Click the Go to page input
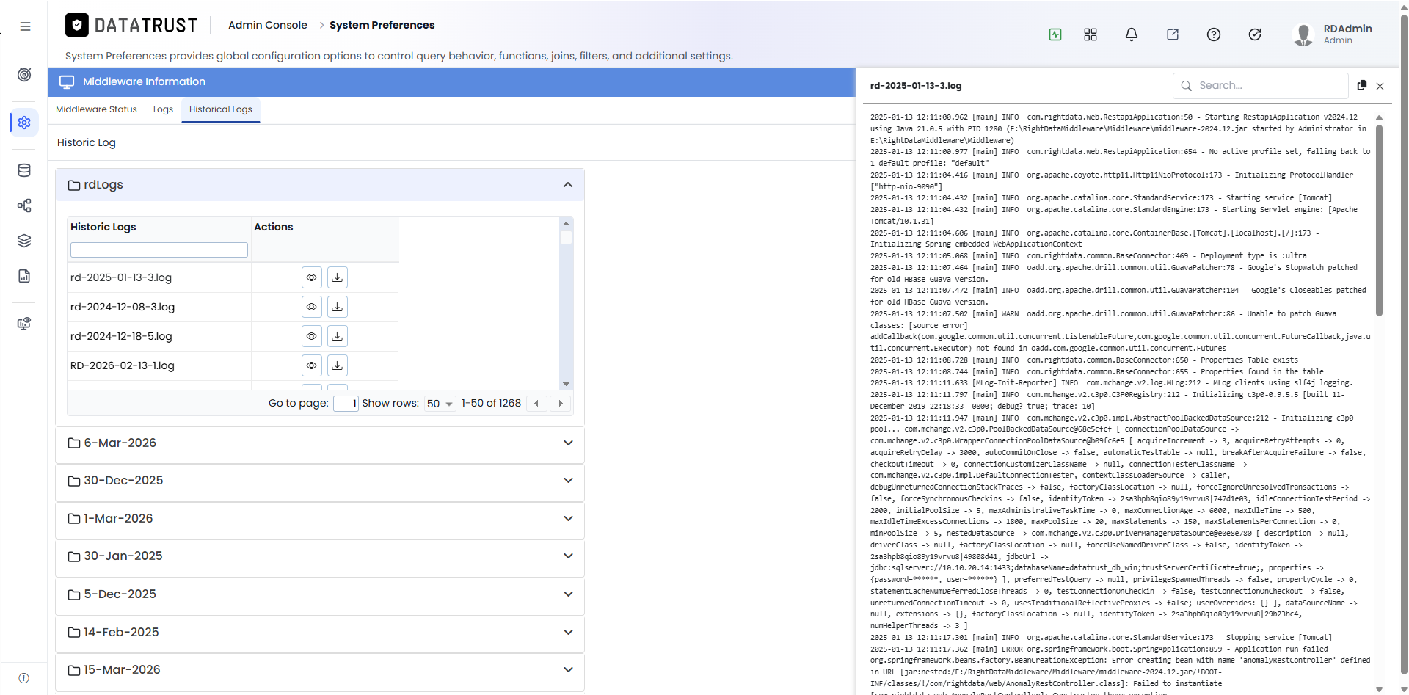Viewport: 1409px width, 695px height. coord(346,404)
